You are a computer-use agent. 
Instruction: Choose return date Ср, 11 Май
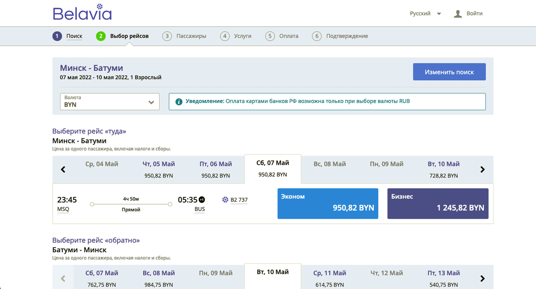tap(330, 278)
